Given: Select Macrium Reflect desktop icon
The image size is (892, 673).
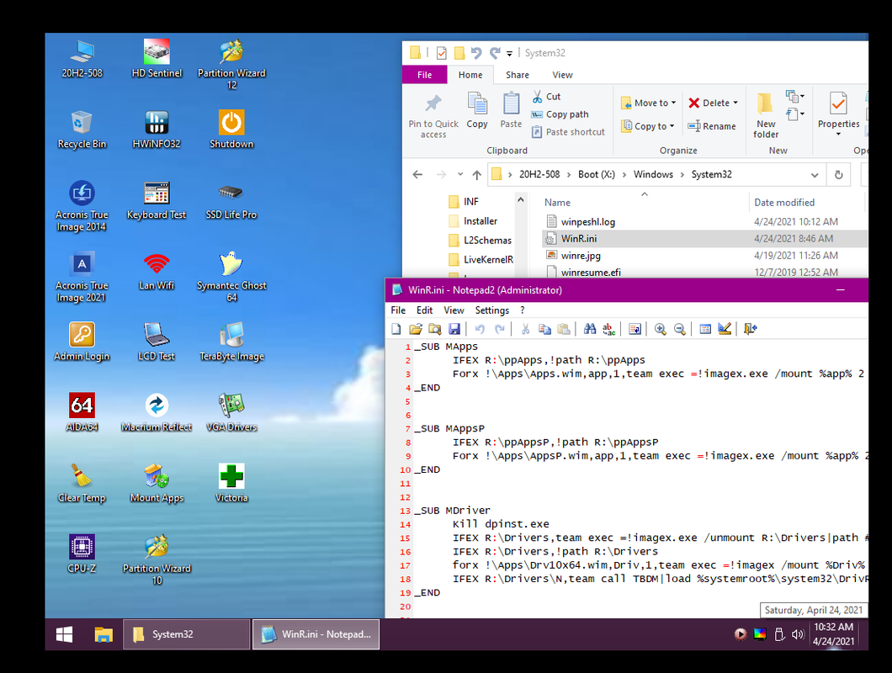Looking at the screenshot, I should click(157, 412).
